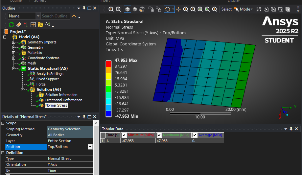
Task: Toggle the Maximum [MPa] column checkbox
Action: (159, 135)
